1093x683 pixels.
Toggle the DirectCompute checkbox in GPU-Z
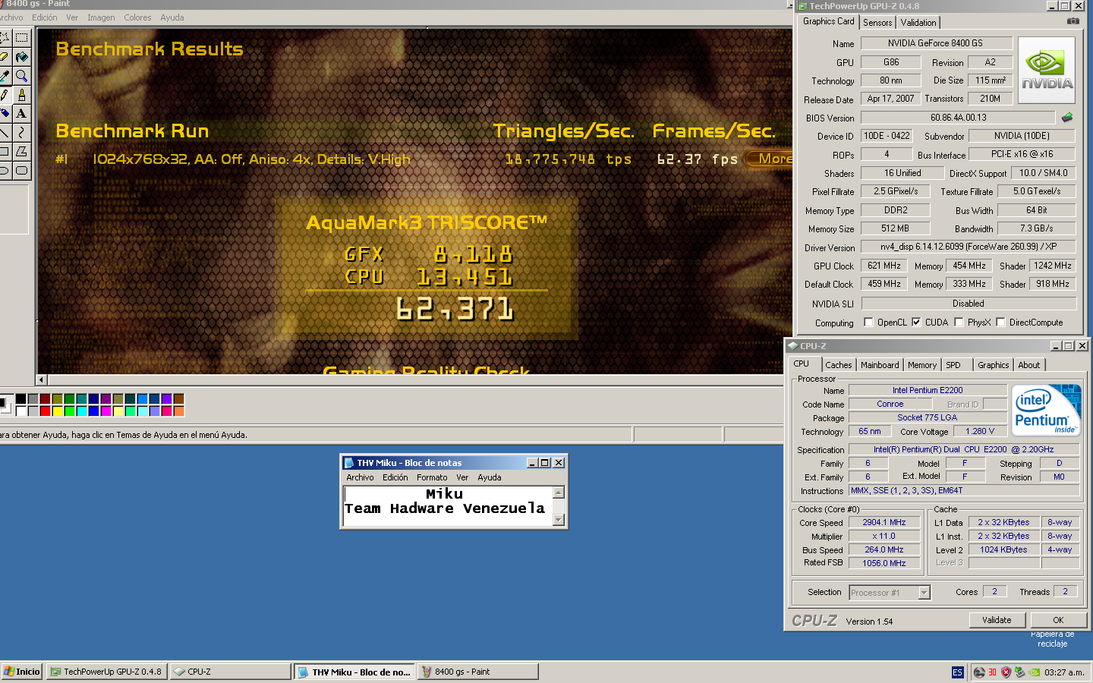(x=1000, y=323)
